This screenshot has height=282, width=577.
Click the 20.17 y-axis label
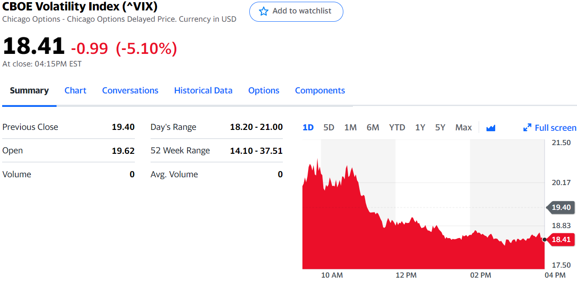561,182
